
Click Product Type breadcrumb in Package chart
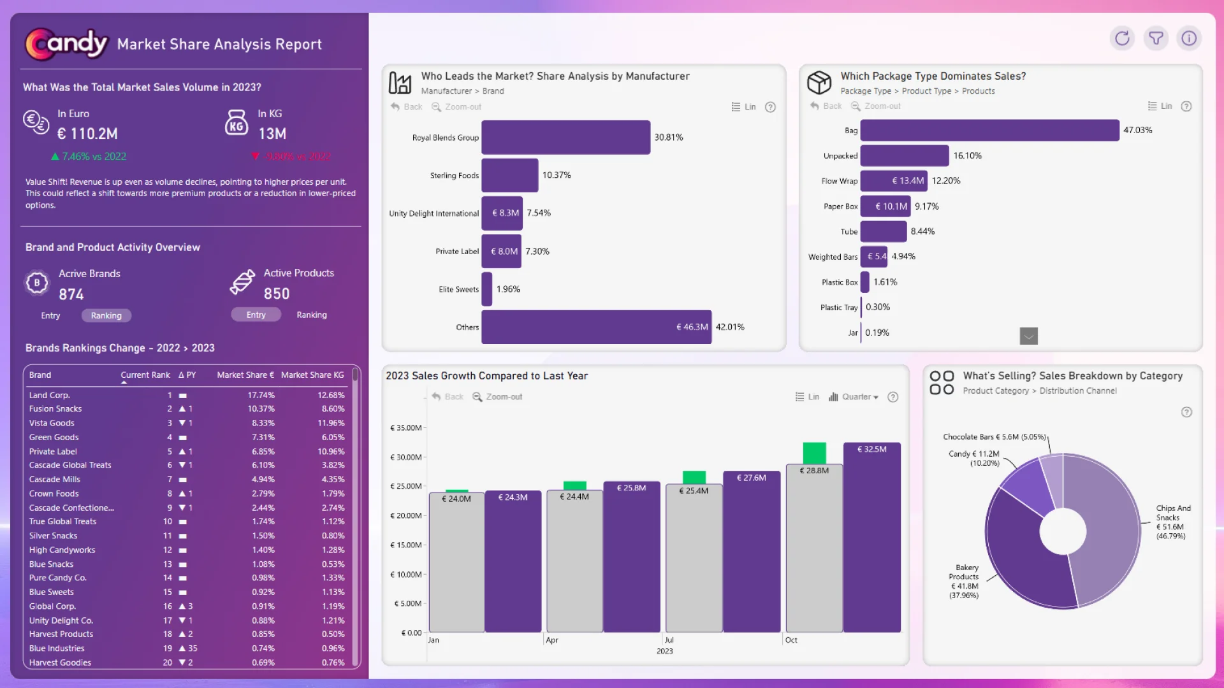[x=926, y=91]
